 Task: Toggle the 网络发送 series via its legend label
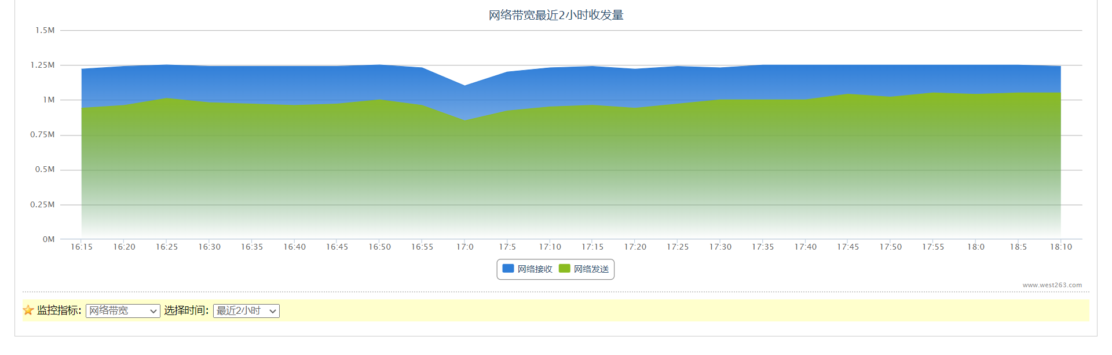591,269
